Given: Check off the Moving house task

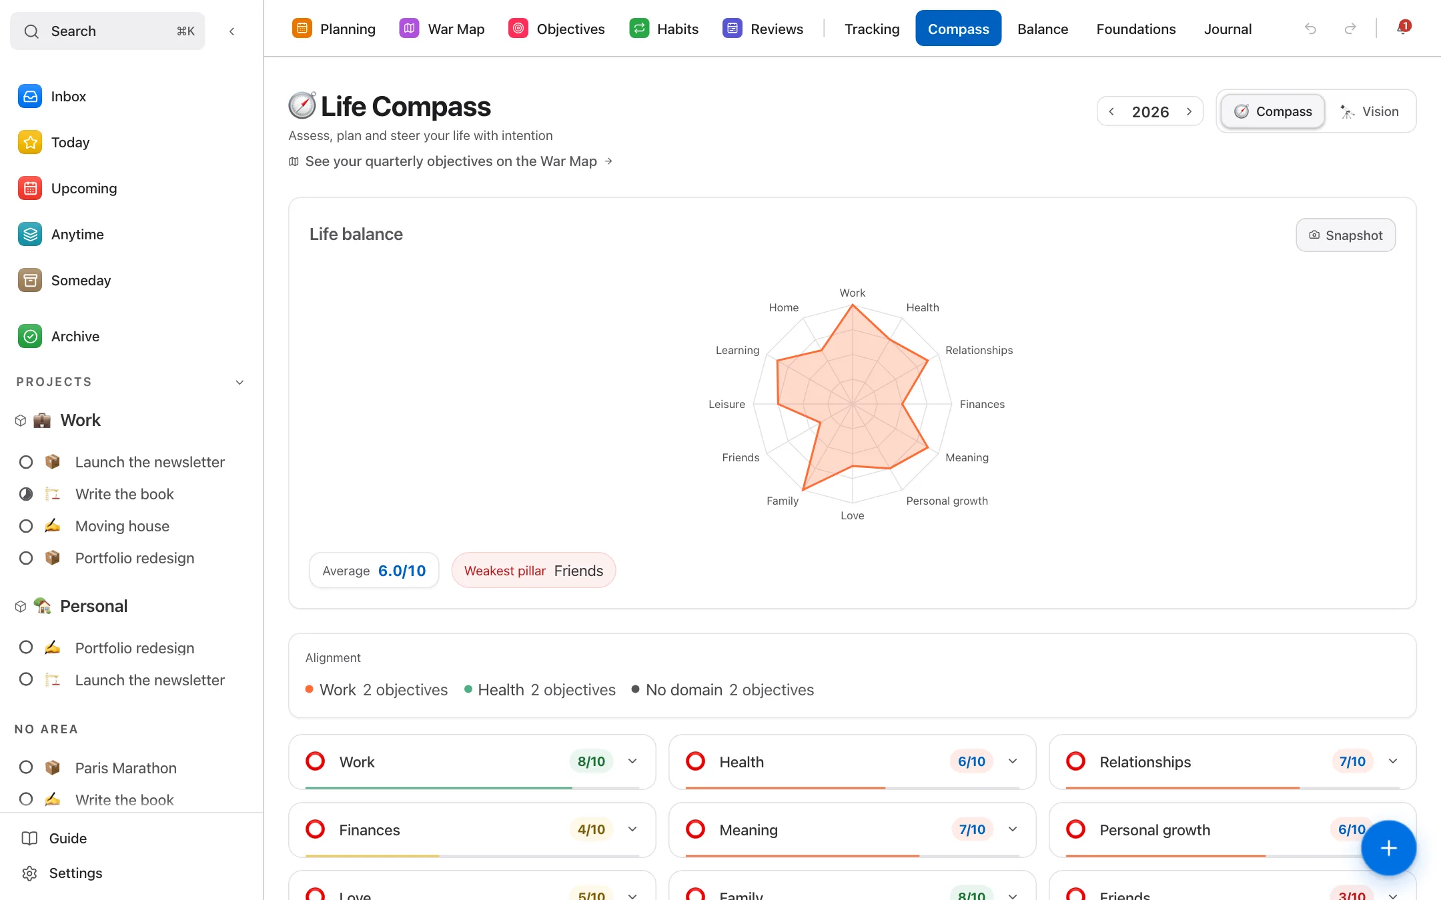Looking at the screenshot, I should point(26,526).
